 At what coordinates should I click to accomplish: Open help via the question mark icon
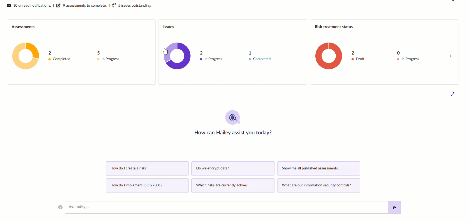pos(60,207)
